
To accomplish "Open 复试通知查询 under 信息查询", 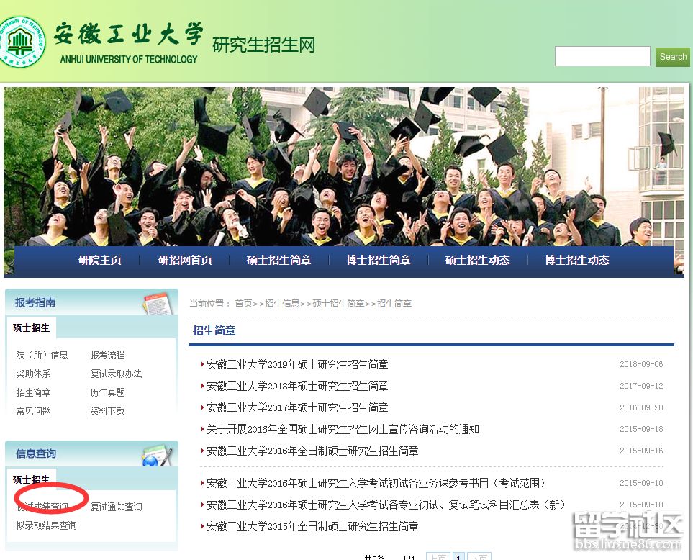I will (116, 507).
